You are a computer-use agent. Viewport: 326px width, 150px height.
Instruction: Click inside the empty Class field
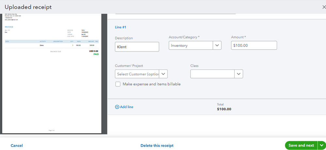pos(212,74)
